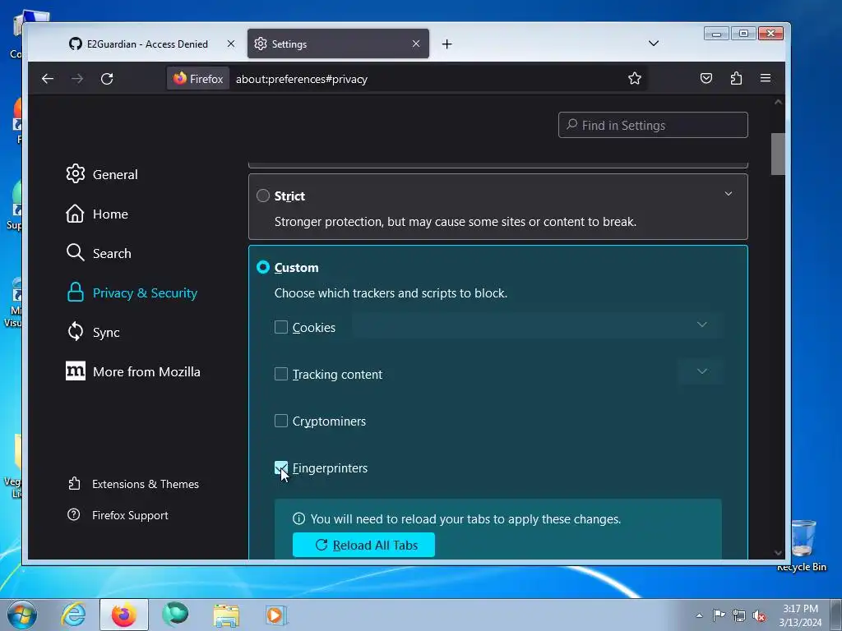Viewport: 842px width, 631px height.
Task: Close the Settings tab
Action: (416, 44)
